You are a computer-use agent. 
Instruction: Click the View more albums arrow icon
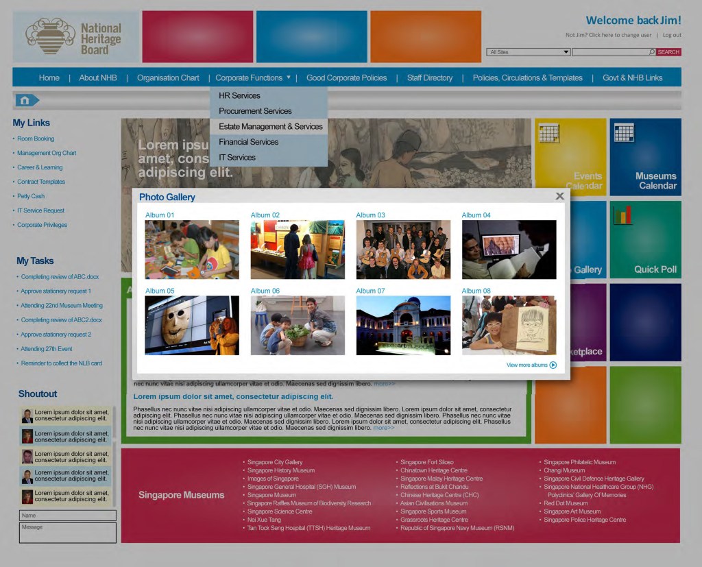[x=553, y=365]
